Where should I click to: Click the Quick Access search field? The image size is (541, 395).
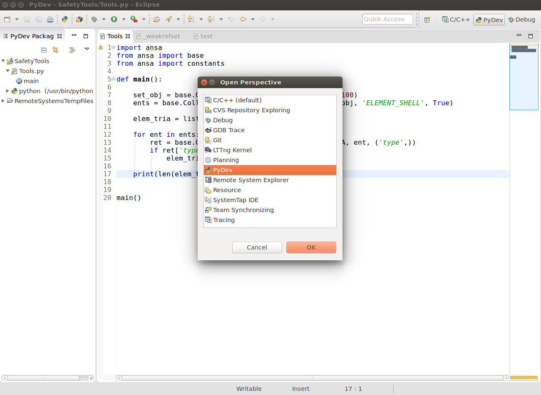click(387, 19)
